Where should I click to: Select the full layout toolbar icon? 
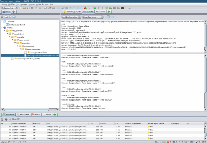click(67, 8)
